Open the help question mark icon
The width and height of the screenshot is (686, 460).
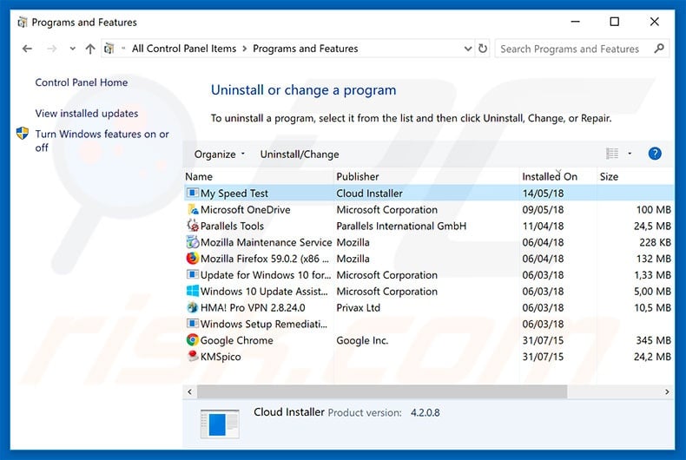(x=655, y=154)
